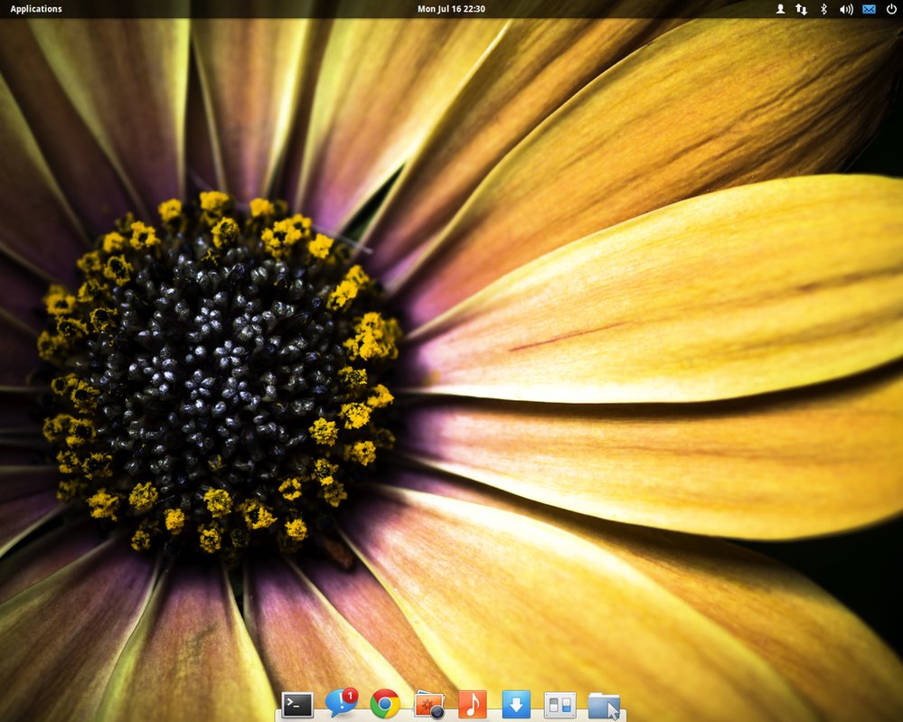Open the photo manager in the dock

pos(429,705)
